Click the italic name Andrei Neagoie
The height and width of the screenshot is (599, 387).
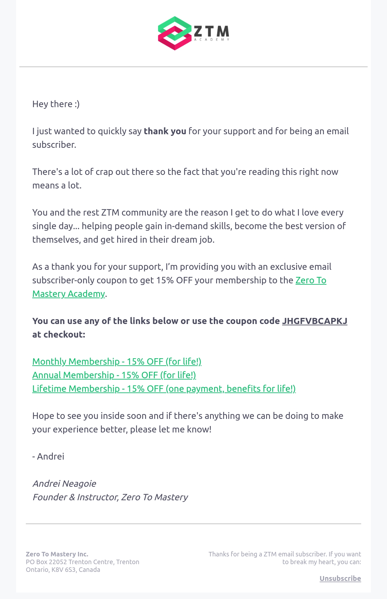pos(64,483)
